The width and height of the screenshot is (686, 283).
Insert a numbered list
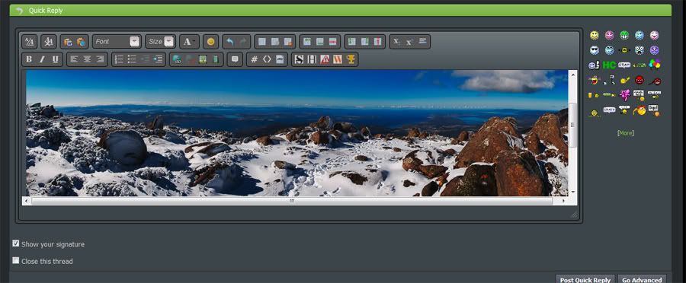[x=119, y=59]
